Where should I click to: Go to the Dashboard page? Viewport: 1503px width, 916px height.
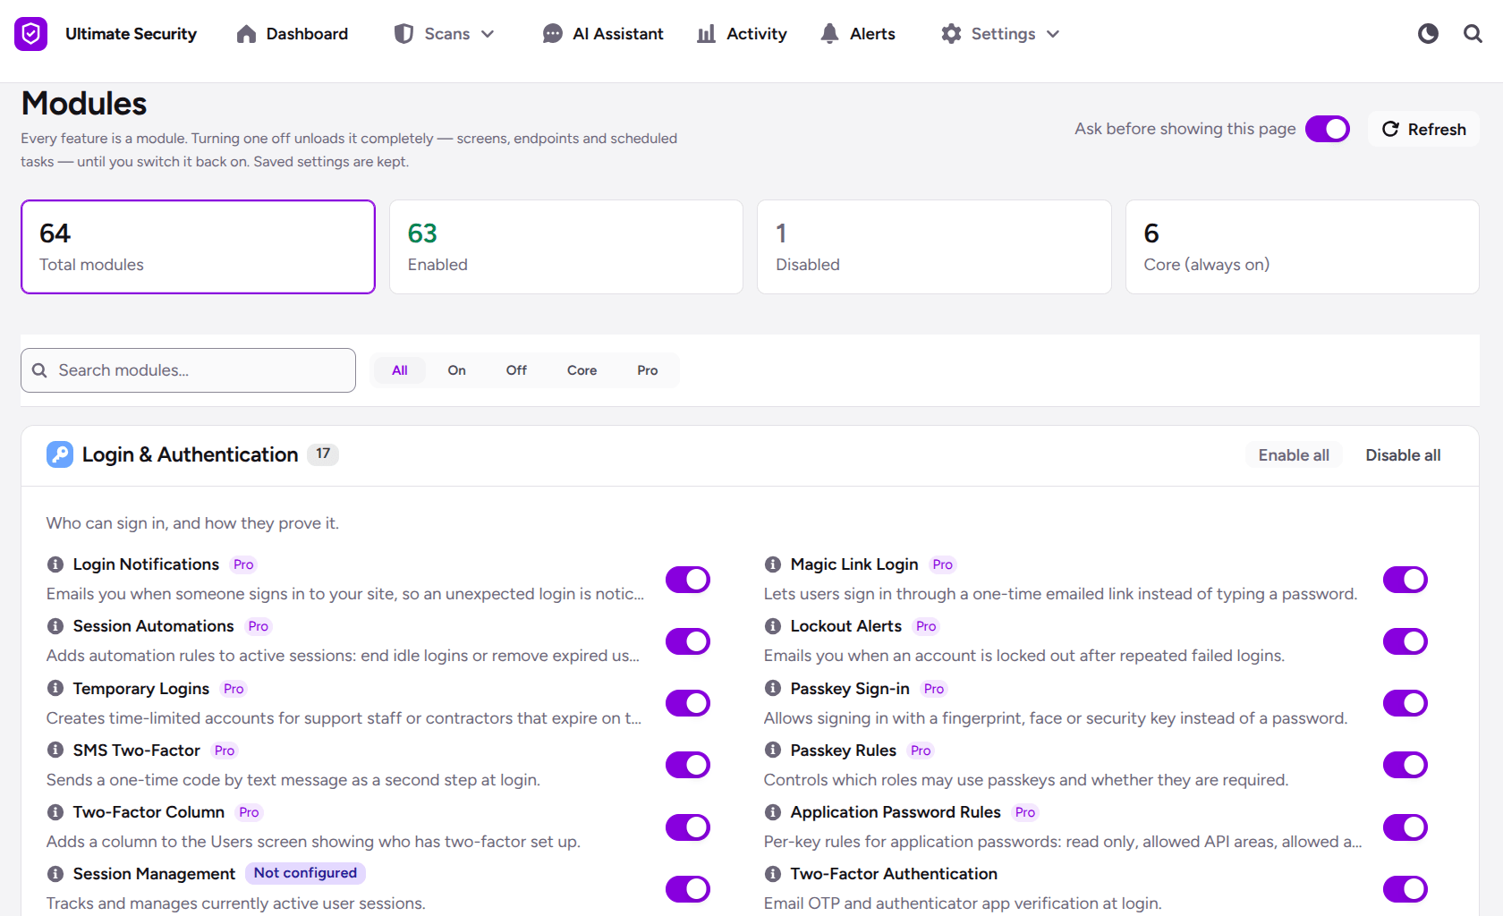(x=293, y=34)
